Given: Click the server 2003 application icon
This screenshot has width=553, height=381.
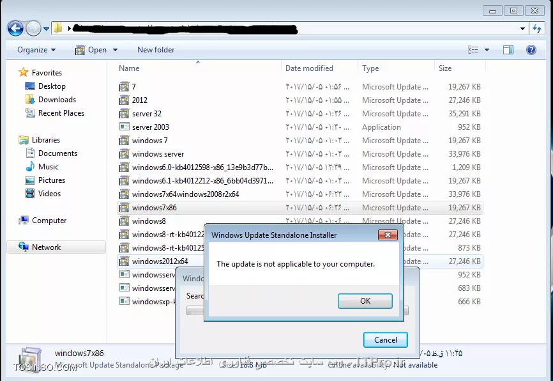Looking at the screenshot, I should 124,127.
